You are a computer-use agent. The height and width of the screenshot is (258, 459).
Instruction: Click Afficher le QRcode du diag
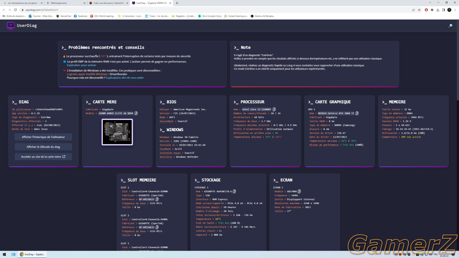pyautogui.click(x=43, y=147)
